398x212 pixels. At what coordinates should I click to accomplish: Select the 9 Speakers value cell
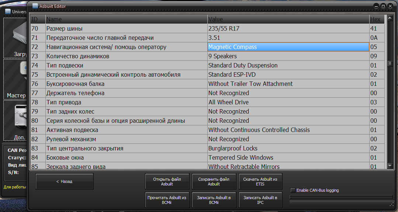[288, 56]
